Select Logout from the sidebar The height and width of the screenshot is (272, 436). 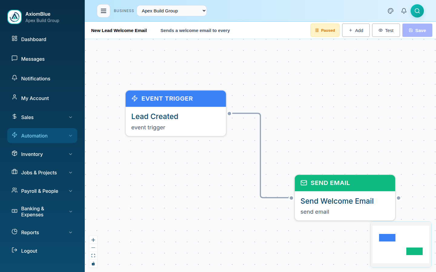coord(42,251)
